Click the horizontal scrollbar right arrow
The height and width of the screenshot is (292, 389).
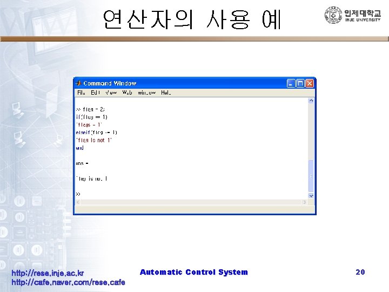(304, 202)
